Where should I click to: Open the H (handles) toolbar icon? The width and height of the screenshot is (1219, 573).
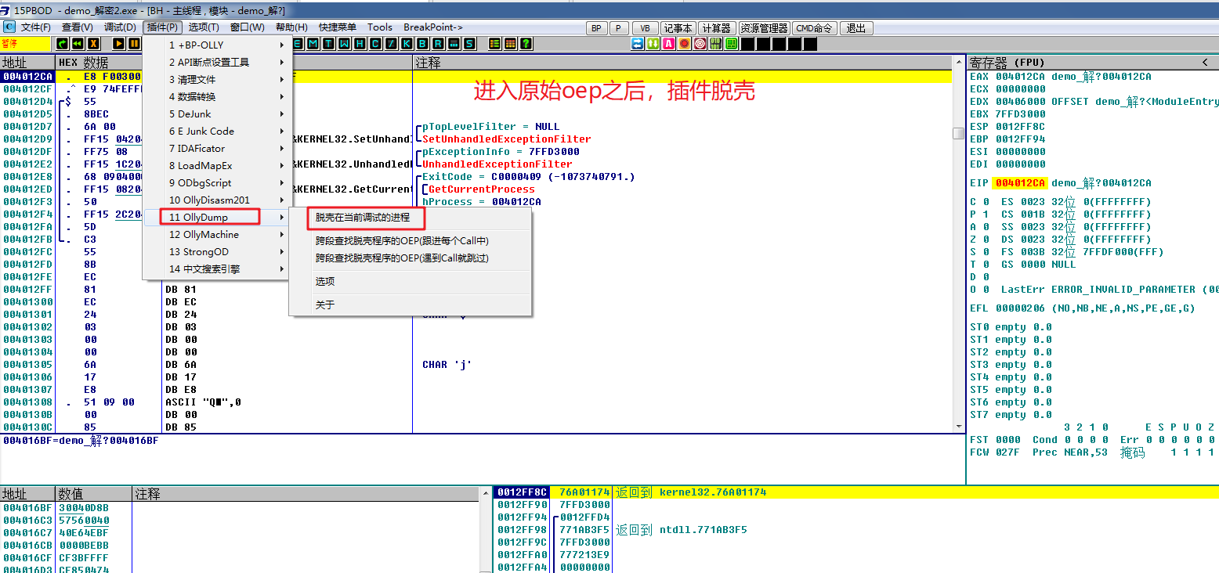tap(360, 44)
